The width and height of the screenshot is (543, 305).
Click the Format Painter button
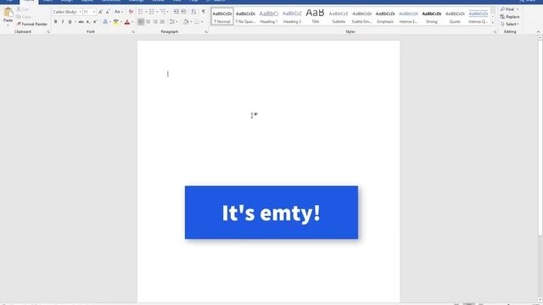coord(32,25)
